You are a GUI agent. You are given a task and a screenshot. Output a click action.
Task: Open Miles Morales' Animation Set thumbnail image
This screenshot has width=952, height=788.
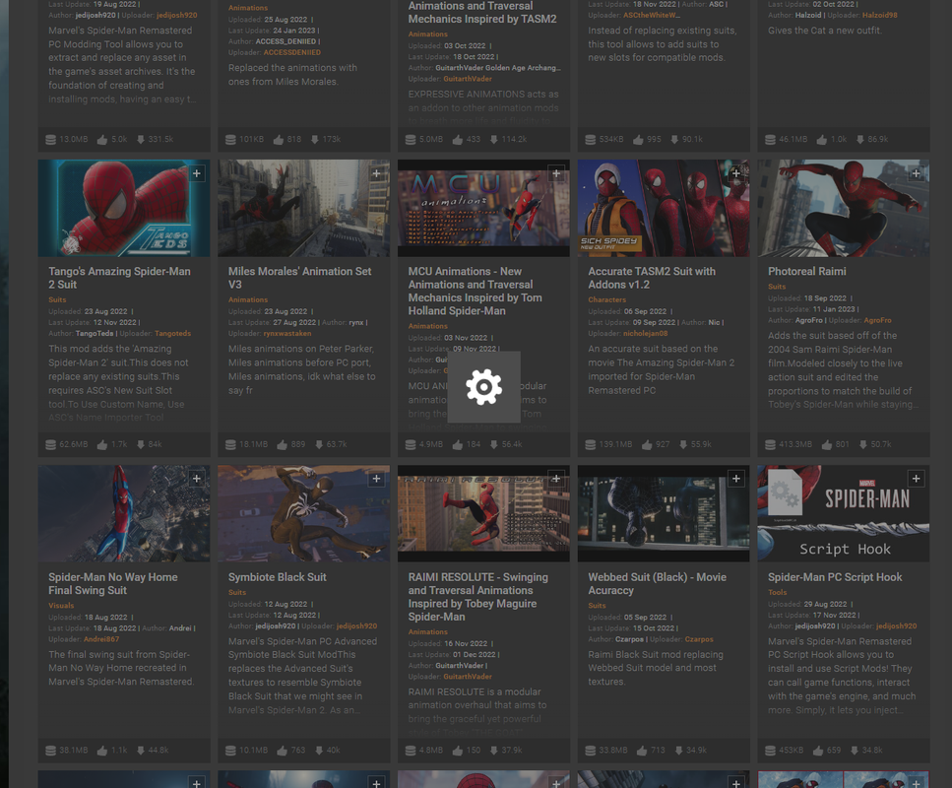(x=303, y=208)
